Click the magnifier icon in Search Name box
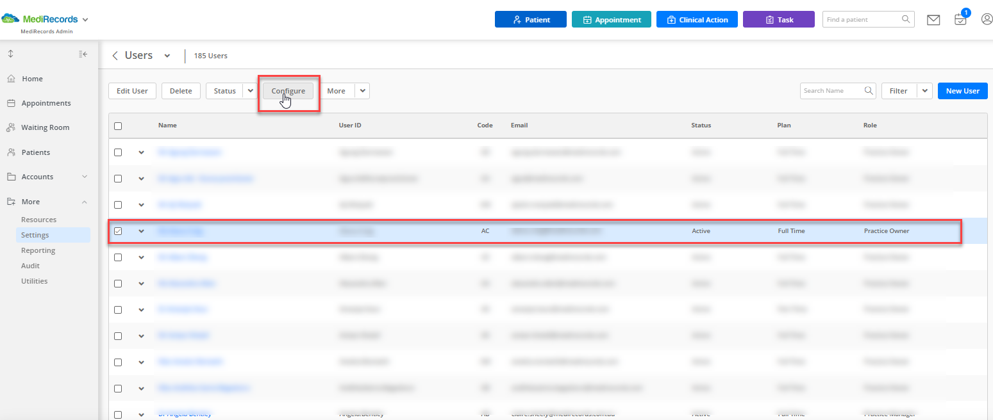Image resolution: width=993 pixels, height=420 pixels. [x=869, y=91]
